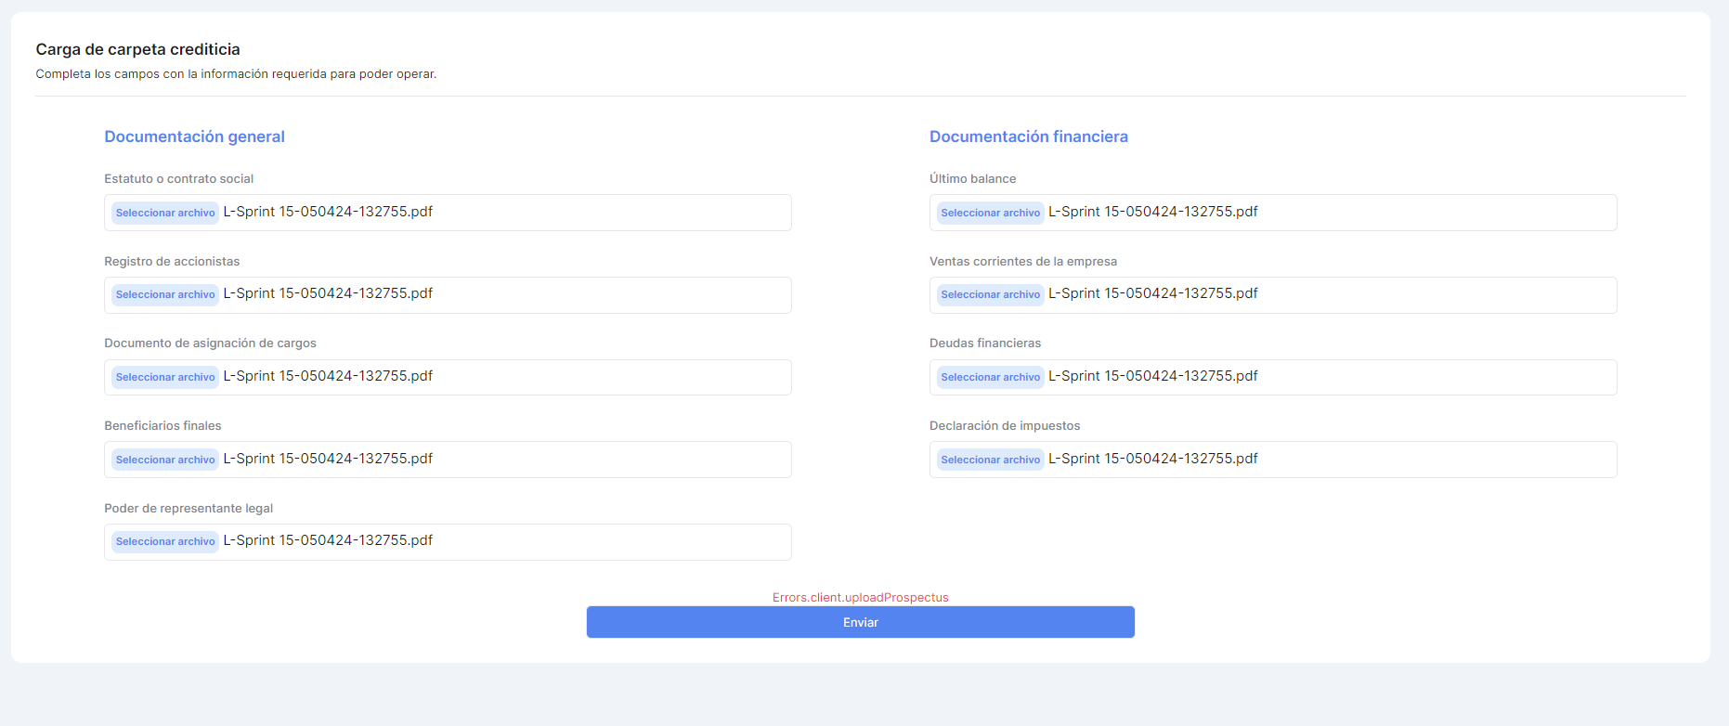The image size is (1729, 726).
Task: Click the filename text in Estatuto o contrato social field
Action: [328, 212]
